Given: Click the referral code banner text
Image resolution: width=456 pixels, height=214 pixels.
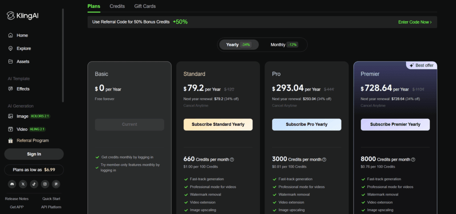Looking at the screenshot, I should [x=131, y=22].
